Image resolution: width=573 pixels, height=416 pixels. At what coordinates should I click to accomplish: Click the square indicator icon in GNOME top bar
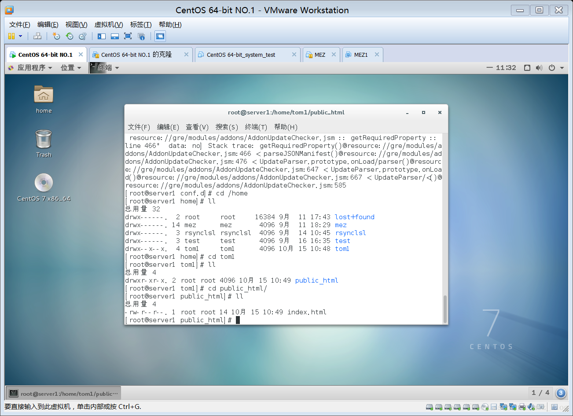527,68
